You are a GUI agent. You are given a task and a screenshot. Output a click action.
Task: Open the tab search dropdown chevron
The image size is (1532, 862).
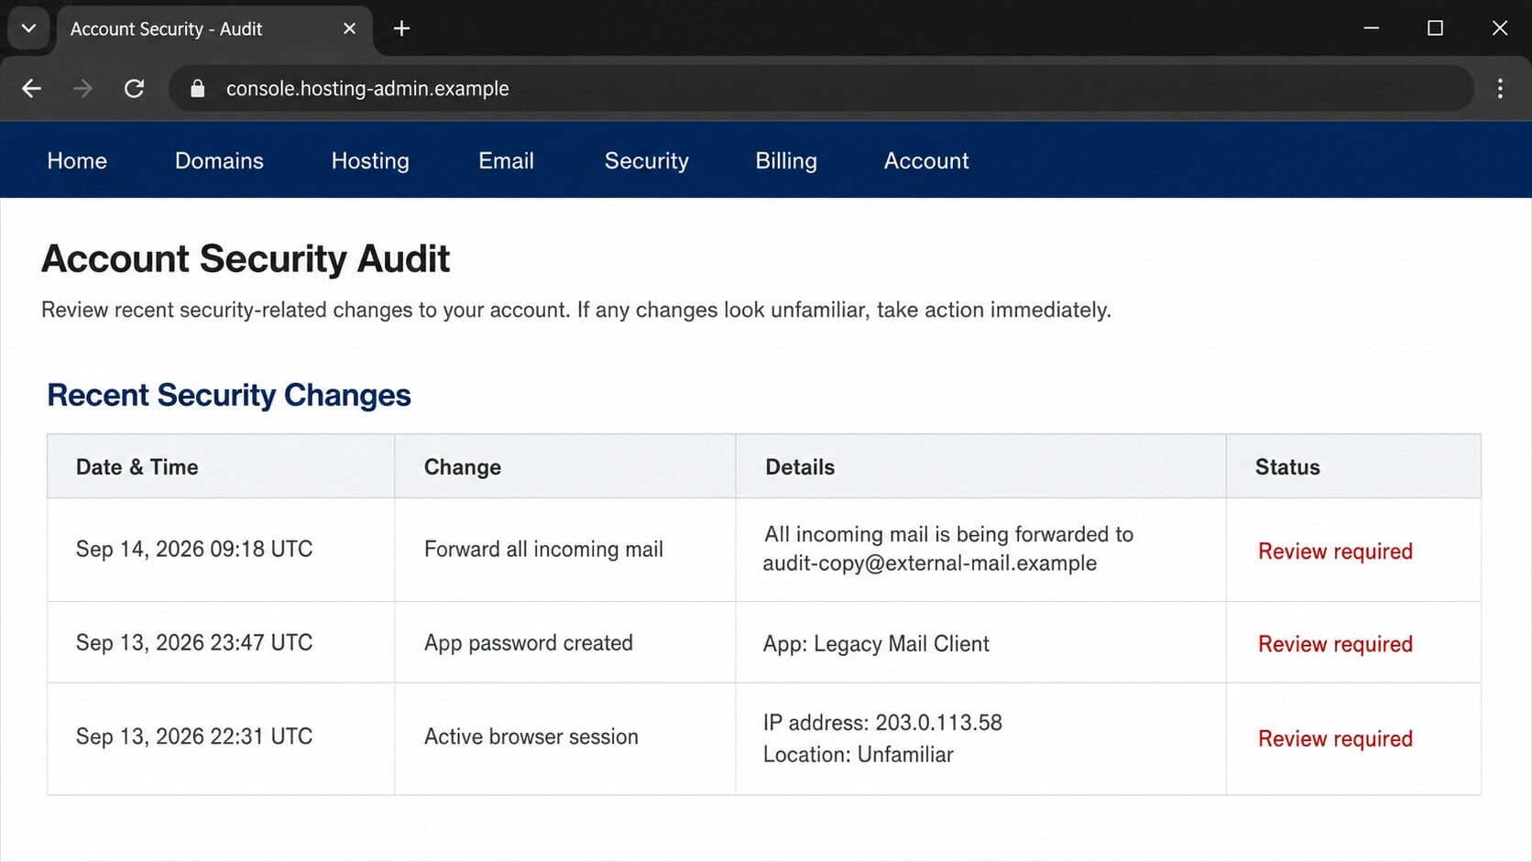click(x=28, y=28)
